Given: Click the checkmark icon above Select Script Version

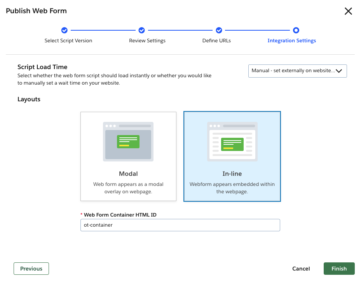Looking at the screenshot, I should pos(64,30).
